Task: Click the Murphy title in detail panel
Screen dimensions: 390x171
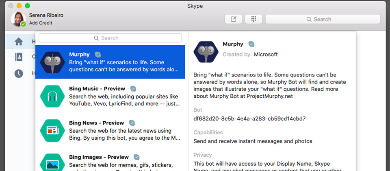Action: 233,44
